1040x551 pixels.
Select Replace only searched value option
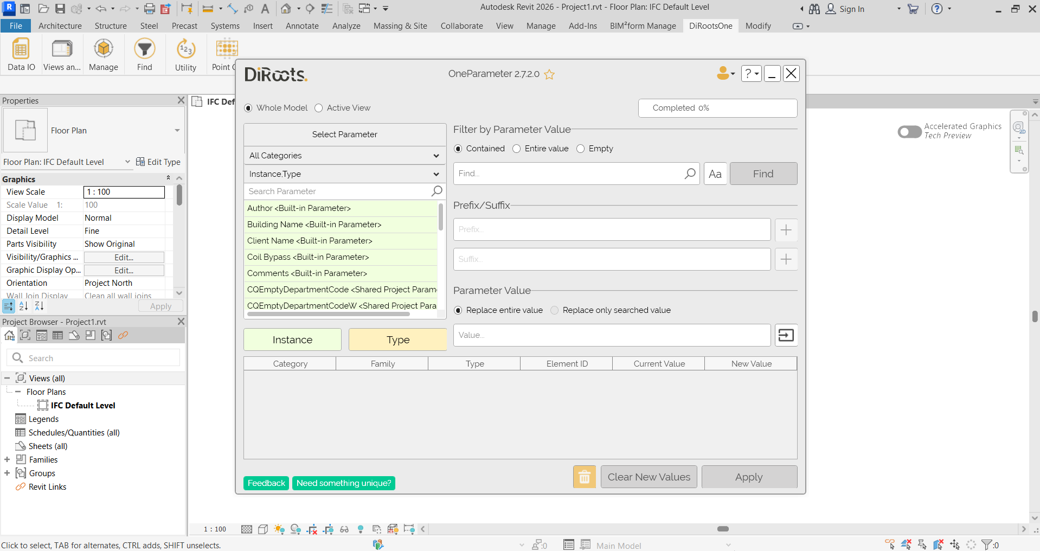click(x=555, y=310)
